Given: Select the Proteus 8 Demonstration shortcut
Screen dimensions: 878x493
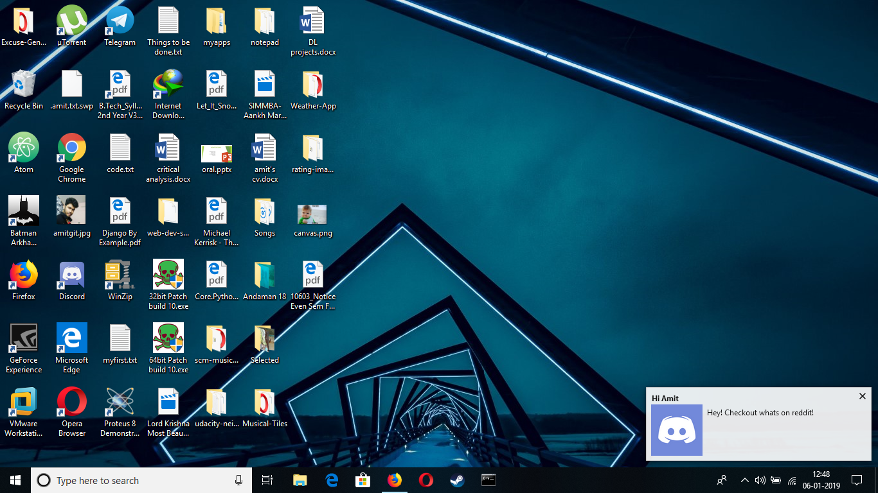Looking at the screenshot, I should point(120,412).
